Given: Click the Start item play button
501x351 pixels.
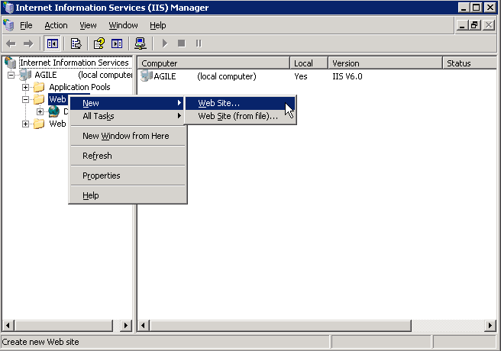Looking at the screenshot, I should [164, 43].
